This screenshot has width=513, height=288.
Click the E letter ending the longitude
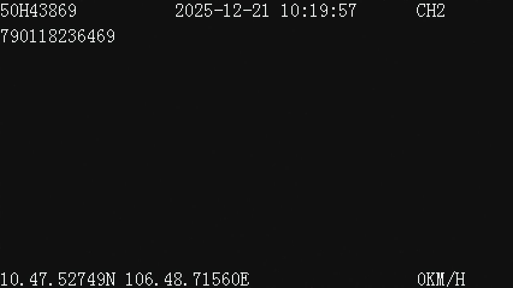pos(245,279)
